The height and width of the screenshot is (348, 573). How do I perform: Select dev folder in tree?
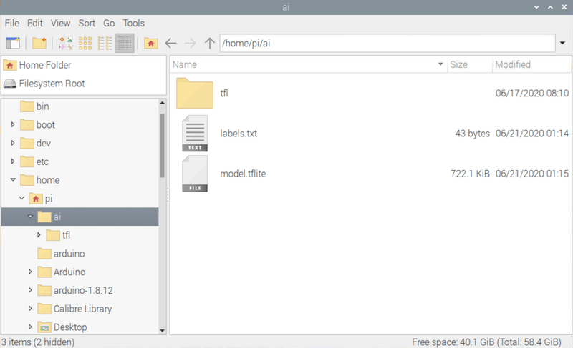coord(35,143)
